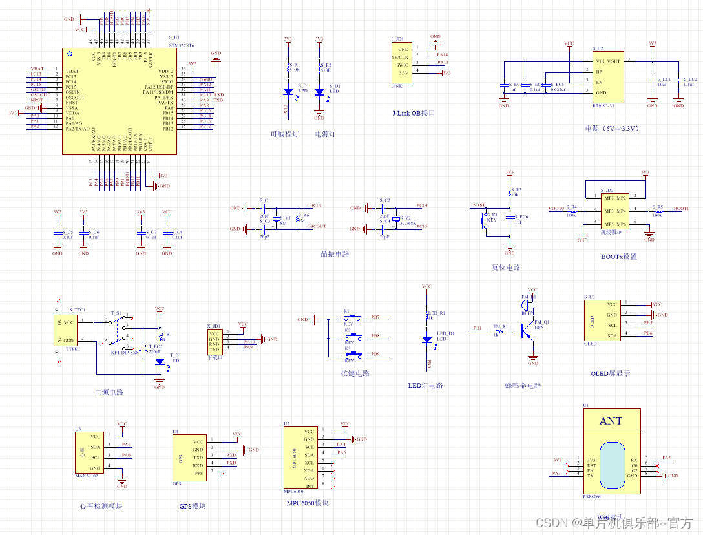The height and width of the screenshot is (535, 703).
Task: Select the MPU6050 module block
Action: click(300, 458)
